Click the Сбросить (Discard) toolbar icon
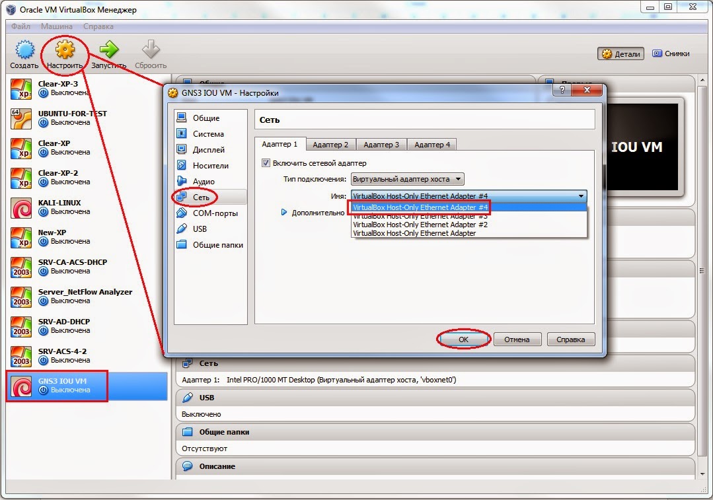713x500 pixels. pyautogui.click(x=151, y=50)
